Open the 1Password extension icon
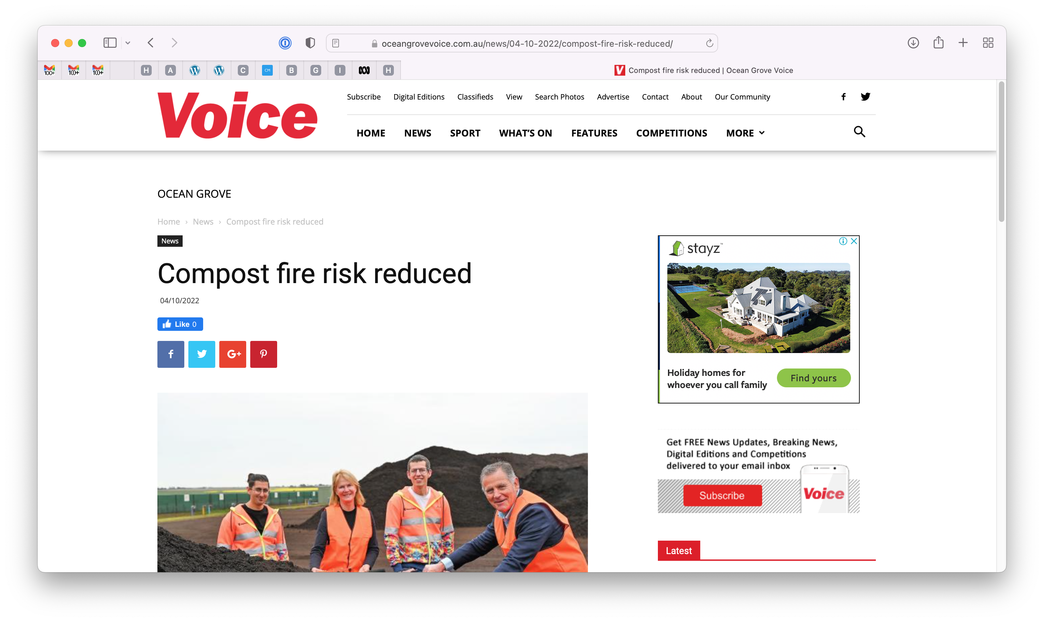The width and height of the screenshot is (1044, 622). (x=285, y=43)
